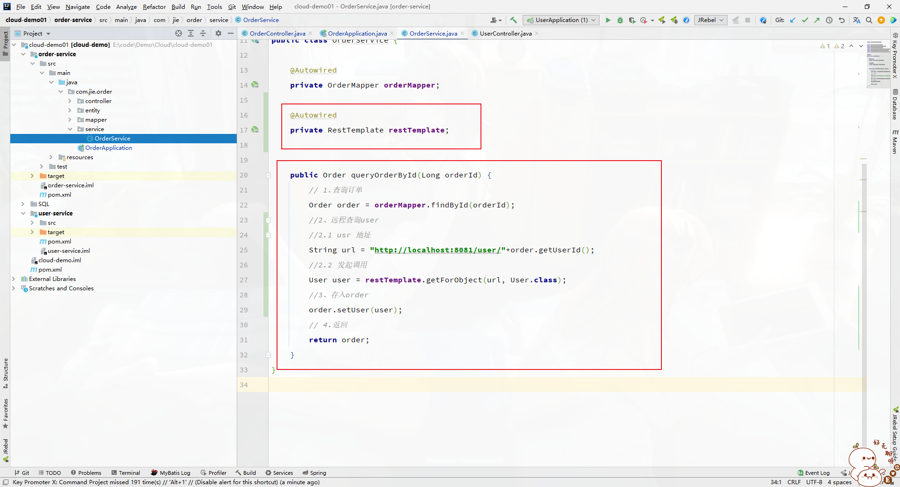Click Git Rollback undo arrow
The width and height of the screenshot is (900, 487).
point(841,20)
